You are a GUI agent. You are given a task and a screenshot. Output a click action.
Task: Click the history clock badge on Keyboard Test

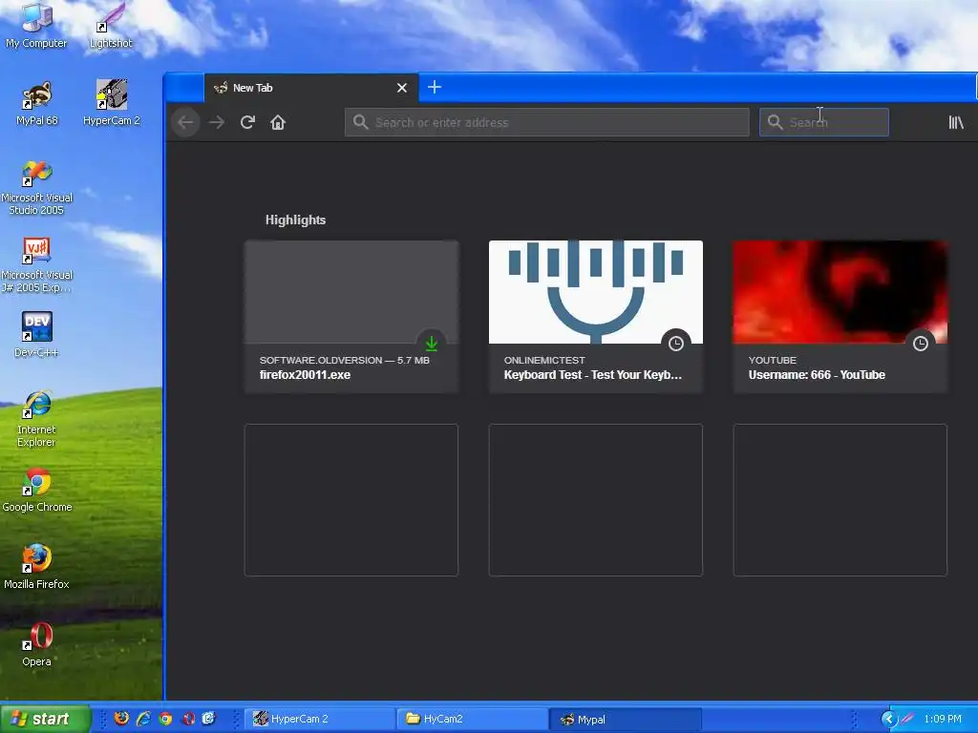(676, 344)
